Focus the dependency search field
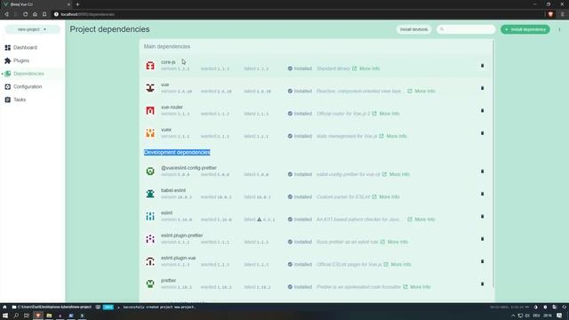Image resolution: width=569 pixels, height=320 pixels. (466, 29)
